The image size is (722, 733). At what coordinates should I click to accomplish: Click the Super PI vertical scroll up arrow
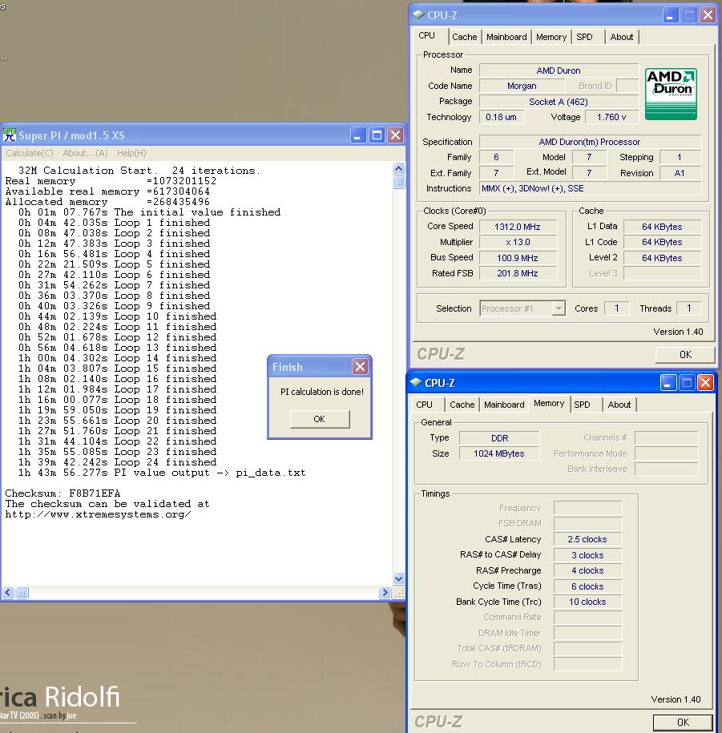pos(399,168)
